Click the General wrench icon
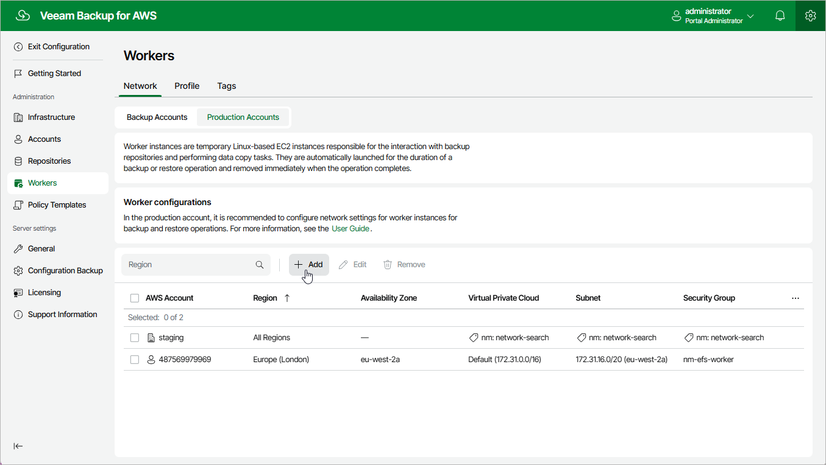Image resolution: width=826 pixels, height=465 pixels. tap(18, 249)
